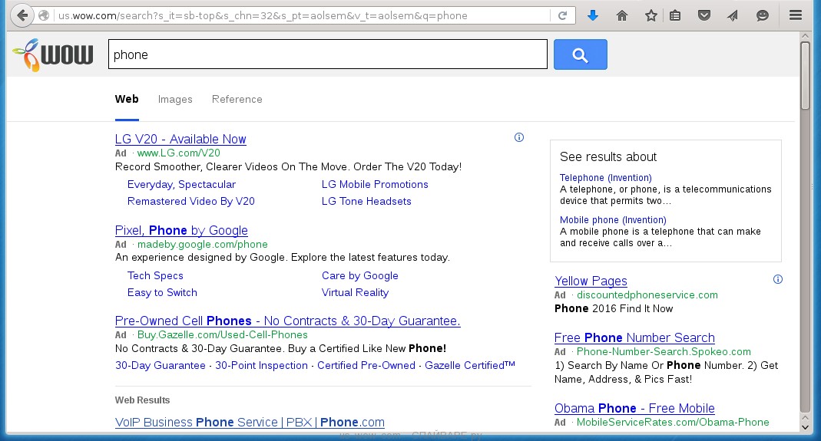Switch to the Images tab
Image resolution: width=821 pixels, height=441 pixels.
(175, 99)
